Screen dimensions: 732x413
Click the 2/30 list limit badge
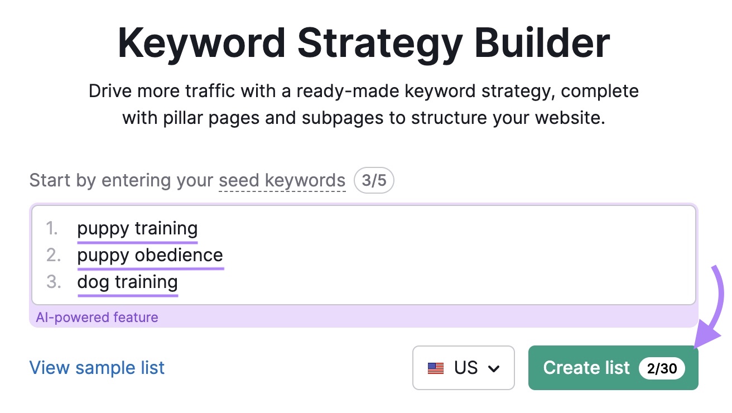point(661,368)
